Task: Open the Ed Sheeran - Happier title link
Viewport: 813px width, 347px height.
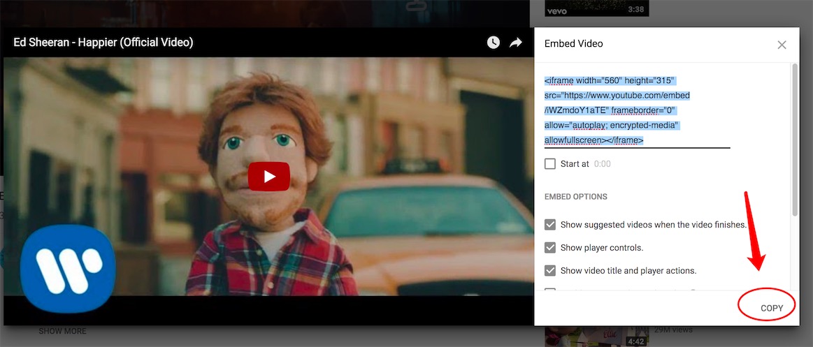Action: coord(103,43)
